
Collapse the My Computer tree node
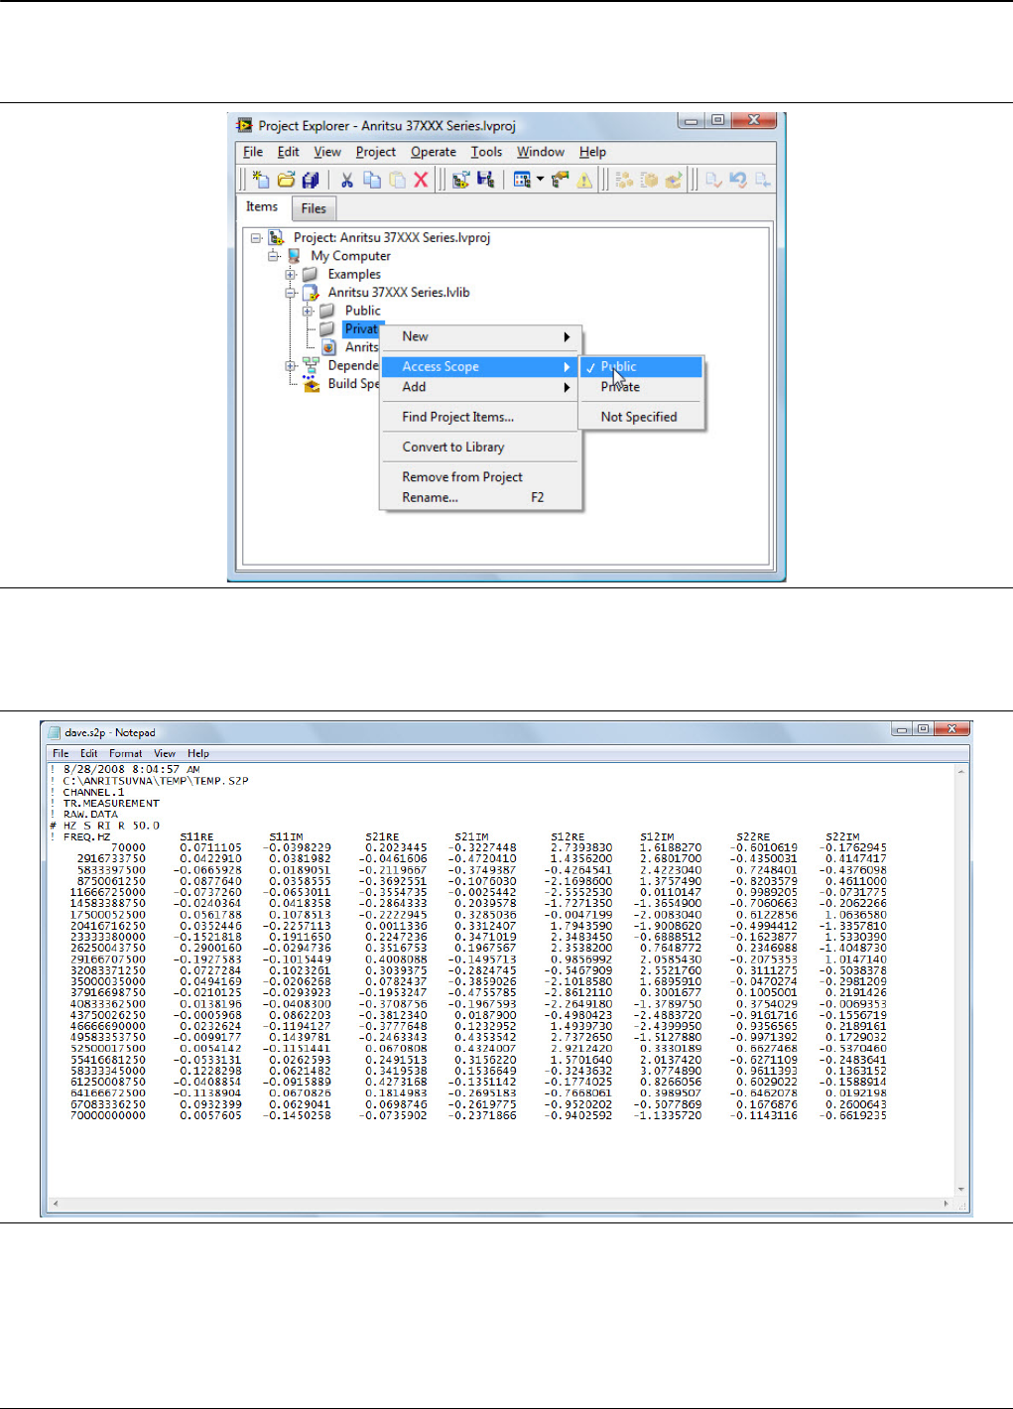pyautogui.click(x=274, y=256)
